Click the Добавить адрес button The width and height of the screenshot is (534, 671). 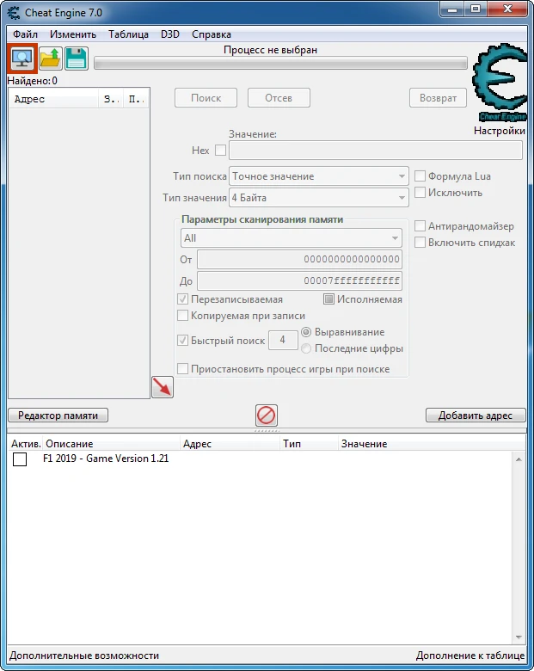click(476, 416)
